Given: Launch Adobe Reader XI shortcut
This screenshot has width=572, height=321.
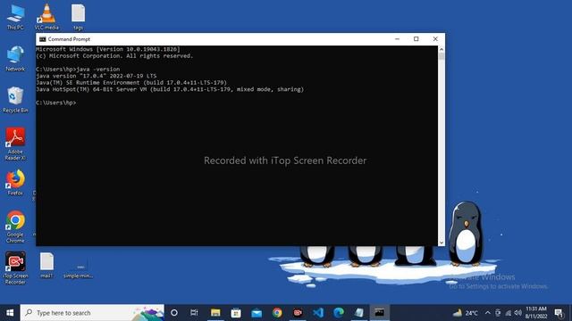Looking at the screenshot, I should pyautogui.click(x=15, y=144).
